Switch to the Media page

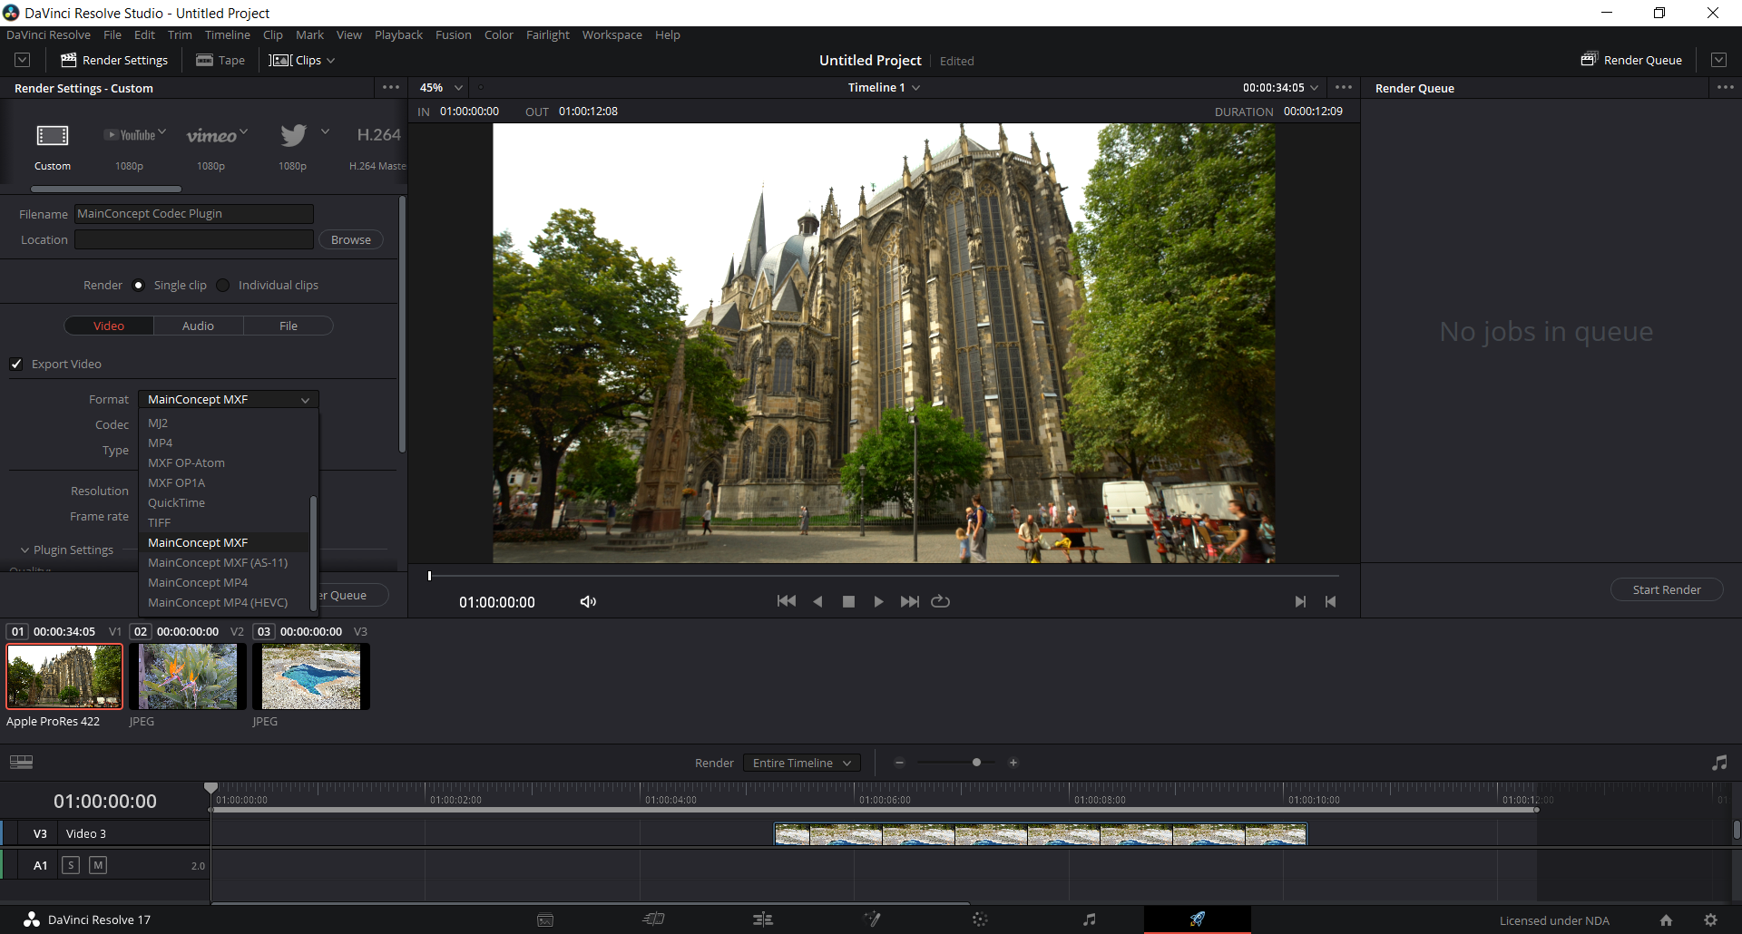pyautogui.click(x=545, y=919)
